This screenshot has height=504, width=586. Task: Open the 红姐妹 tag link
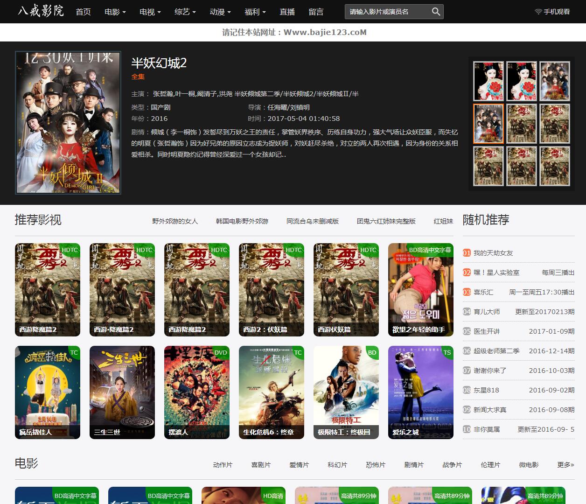coord(444,221)
